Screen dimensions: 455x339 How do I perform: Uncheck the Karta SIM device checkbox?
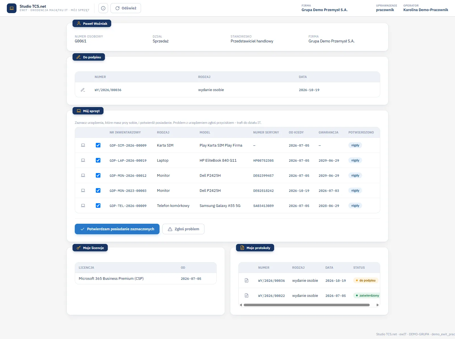point(98,145)
